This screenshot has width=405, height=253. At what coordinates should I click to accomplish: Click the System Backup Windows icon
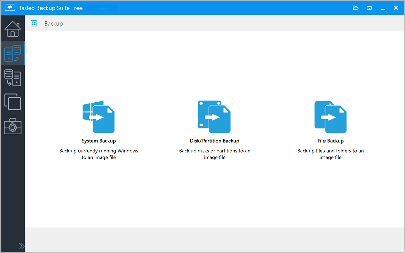pos(98,117)
